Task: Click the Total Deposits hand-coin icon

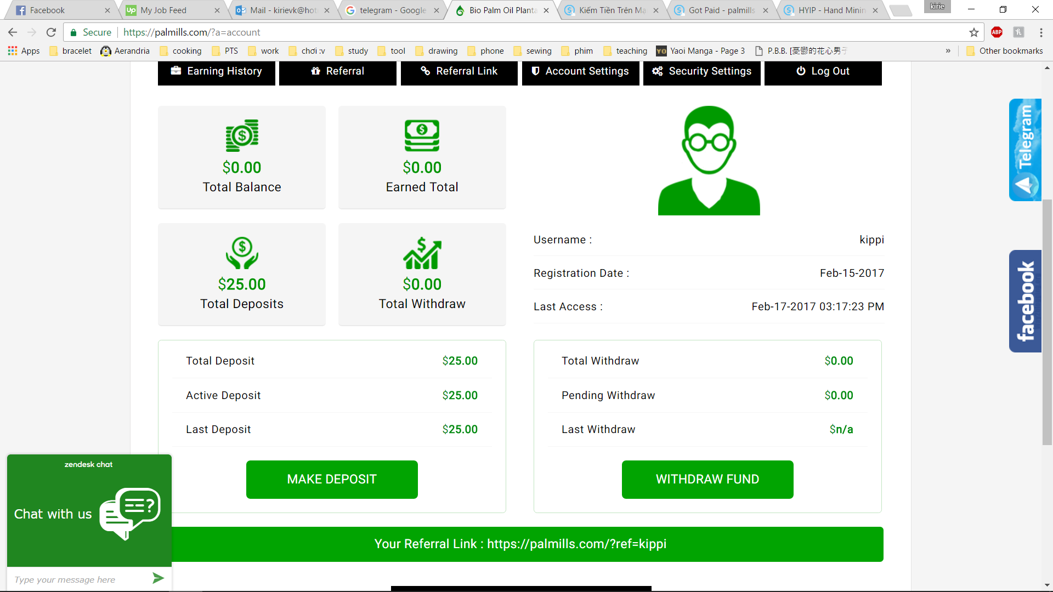Action: pos(242,253)
